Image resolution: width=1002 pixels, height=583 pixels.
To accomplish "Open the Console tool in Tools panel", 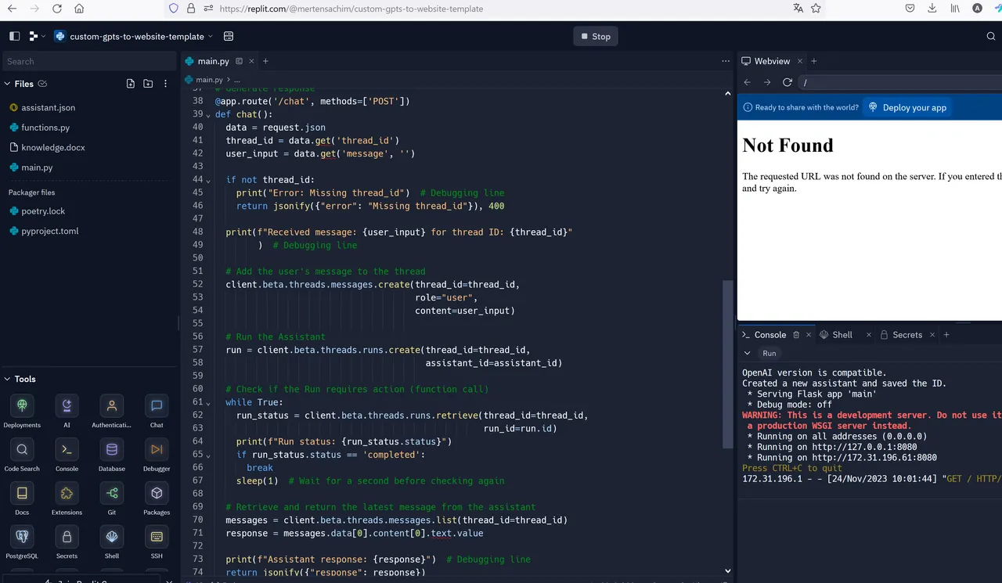I will (67, 455).
